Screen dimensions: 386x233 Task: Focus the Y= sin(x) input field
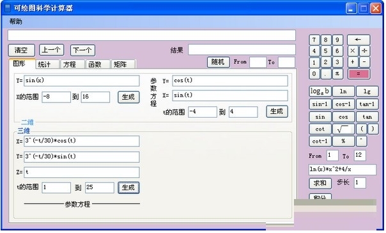tap(82, 81)
